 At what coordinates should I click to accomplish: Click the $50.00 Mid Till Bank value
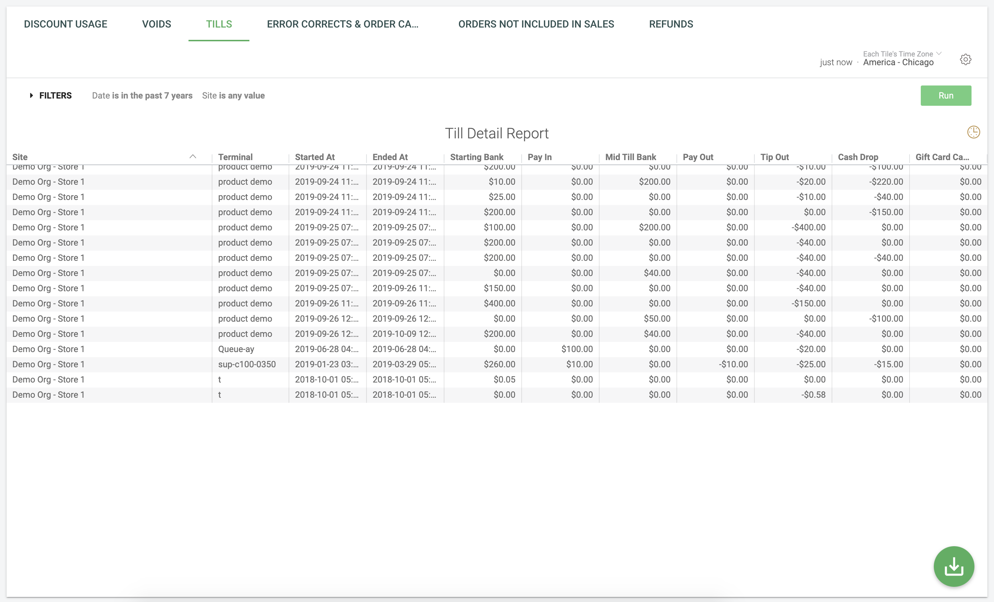[x=657, y=318]
